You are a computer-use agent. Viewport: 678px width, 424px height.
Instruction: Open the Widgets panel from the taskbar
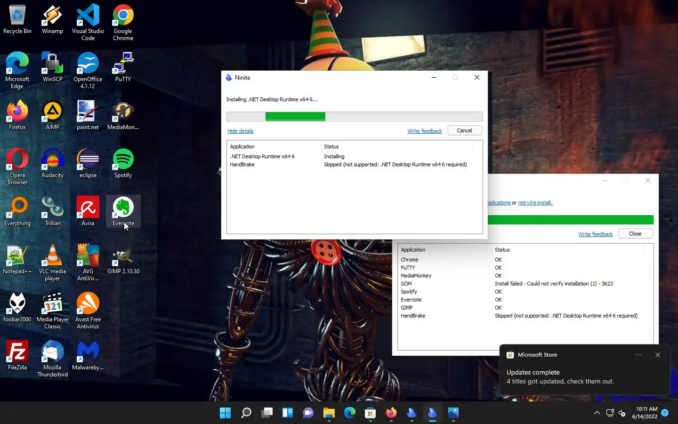coord(287,413)
